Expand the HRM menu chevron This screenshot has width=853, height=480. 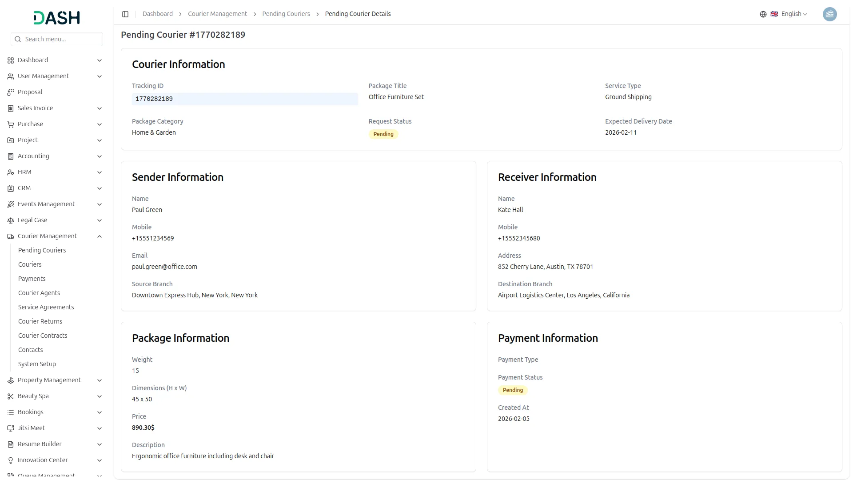click(100, 172)
